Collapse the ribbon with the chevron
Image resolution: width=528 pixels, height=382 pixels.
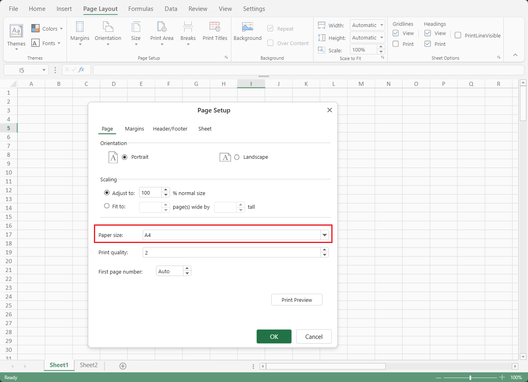click(x=515, y=55)
